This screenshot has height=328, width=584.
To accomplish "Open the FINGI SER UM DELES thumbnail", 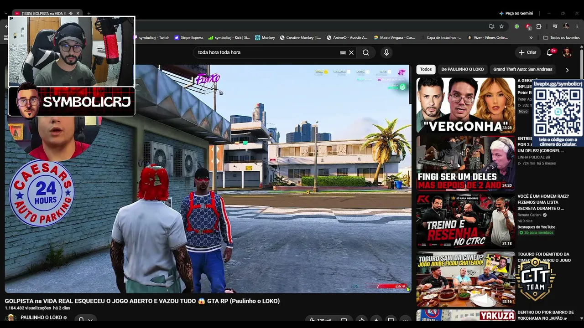I will [x=466, y=163].
